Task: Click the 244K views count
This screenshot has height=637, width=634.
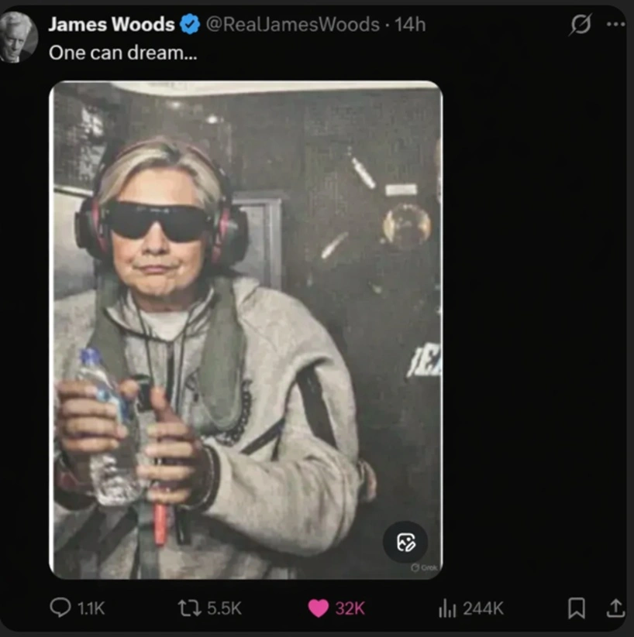Action: pos(483,608)
